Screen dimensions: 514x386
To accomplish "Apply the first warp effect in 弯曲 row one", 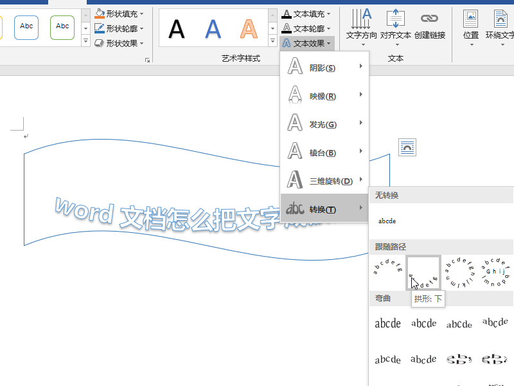I will (388, 324).
